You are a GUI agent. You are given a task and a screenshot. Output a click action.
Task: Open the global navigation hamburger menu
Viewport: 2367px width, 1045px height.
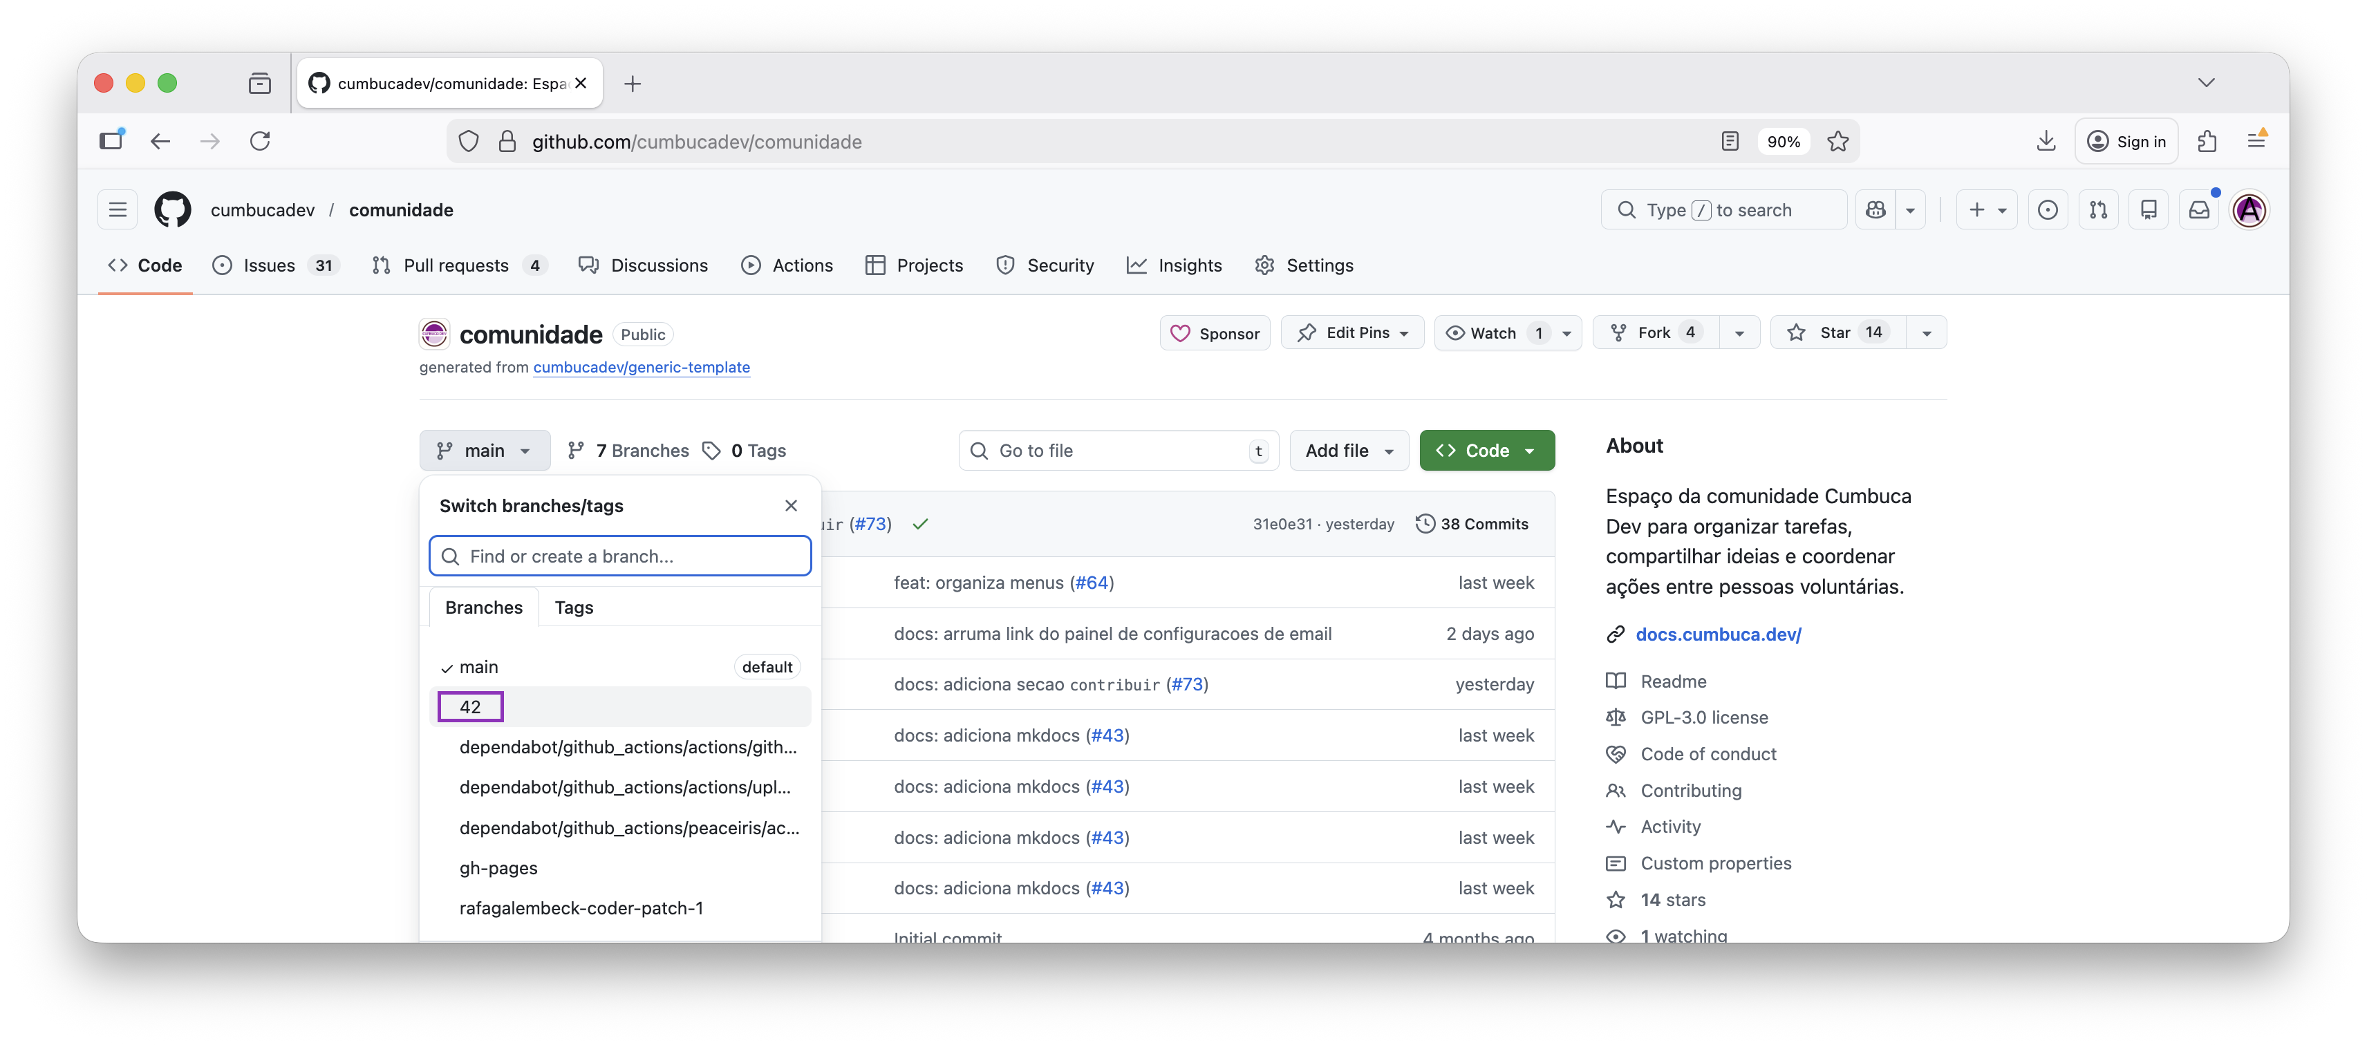(118, 210)
